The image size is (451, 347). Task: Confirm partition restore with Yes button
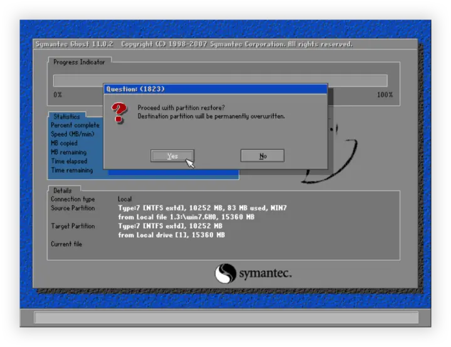tap(172, 156)
